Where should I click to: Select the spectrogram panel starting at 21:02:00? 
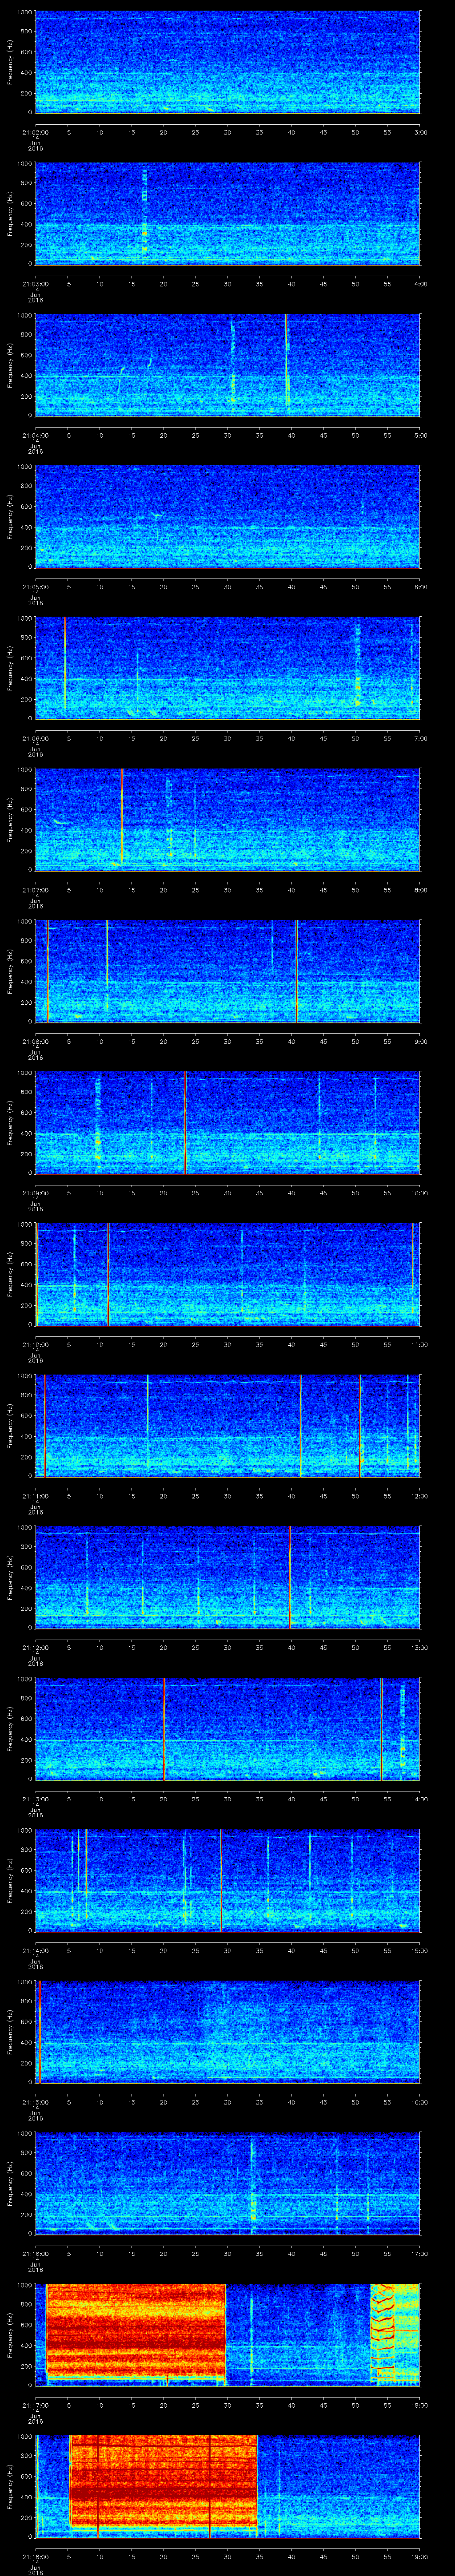(228, 62)
